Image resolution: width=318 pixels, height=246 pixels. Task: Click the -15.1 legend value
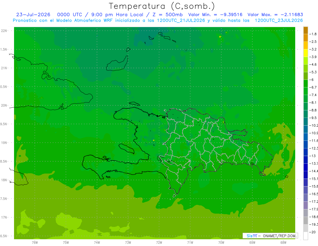pos(314,179)
